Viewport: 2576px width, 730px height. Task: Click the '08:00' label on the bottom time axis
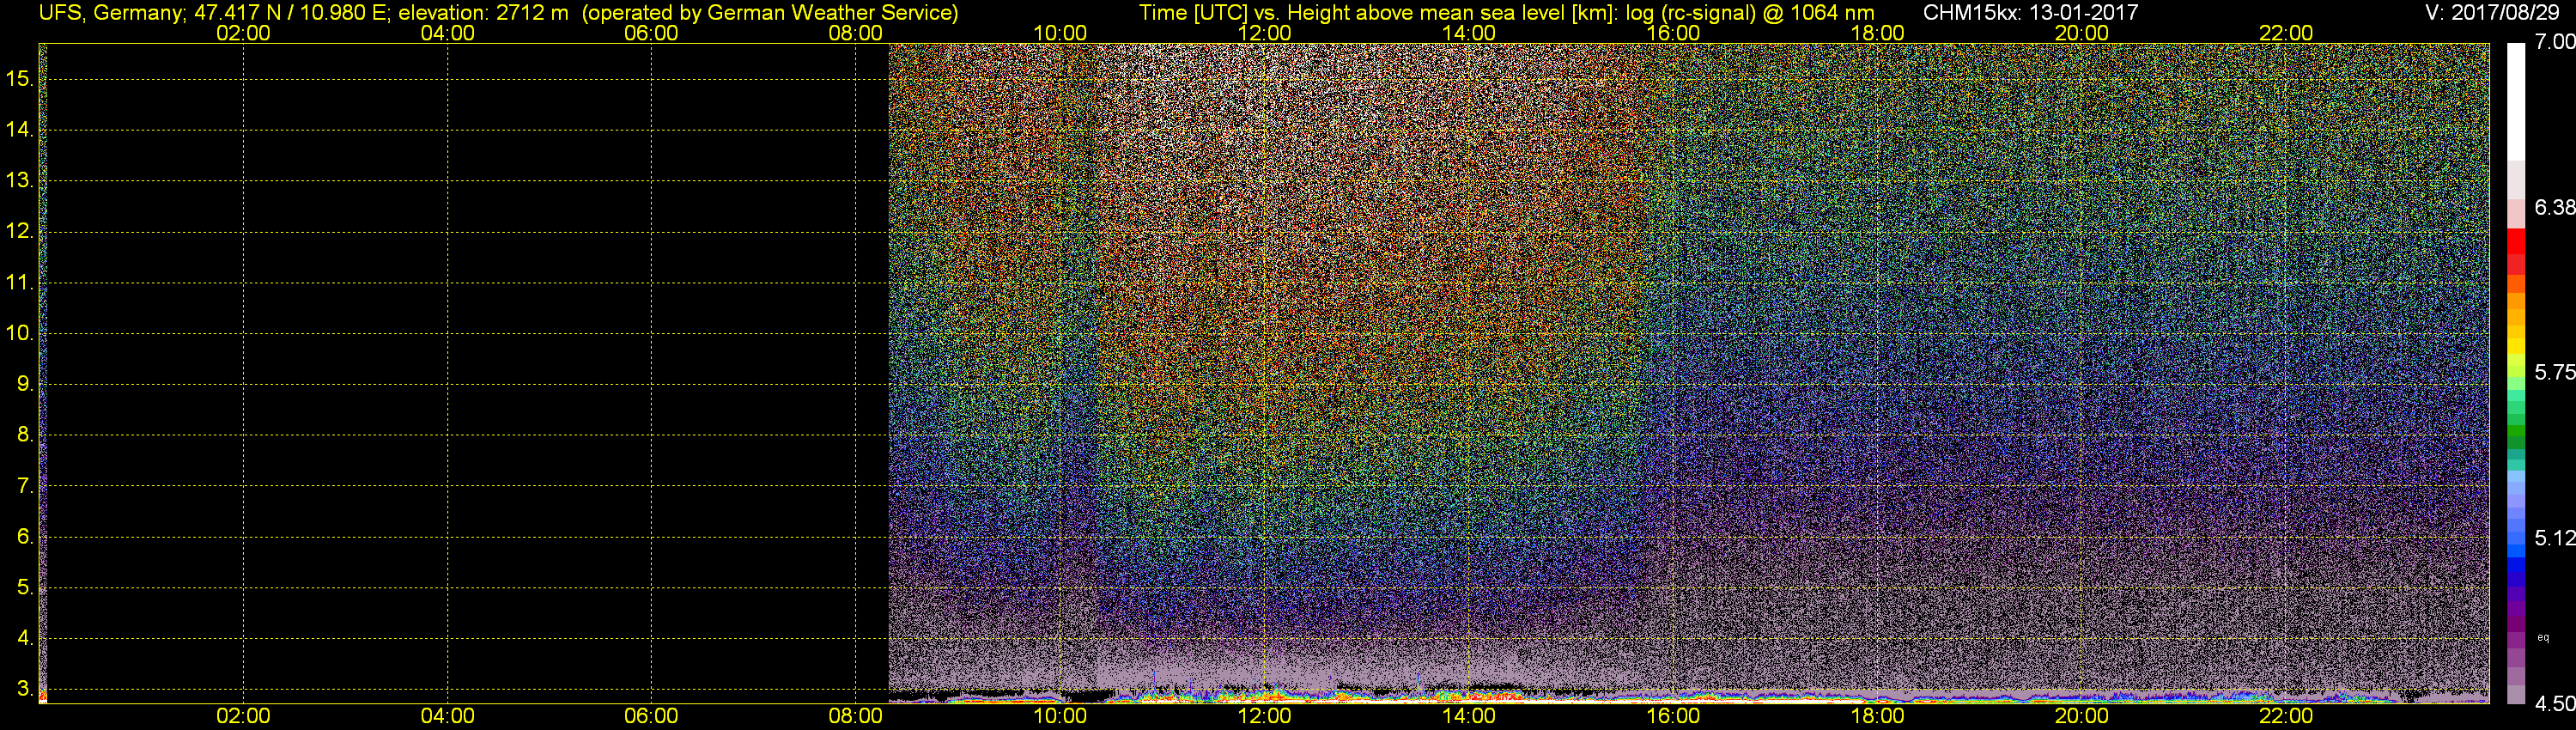(855, 716)
